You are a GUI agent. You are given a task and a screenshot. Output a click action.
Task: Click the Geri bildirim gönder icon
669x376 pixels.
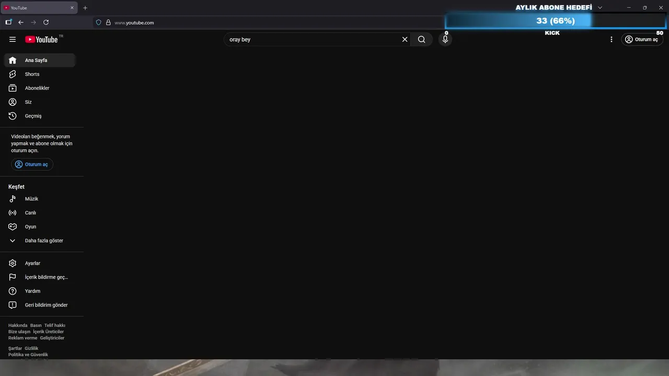click(13, 305)
